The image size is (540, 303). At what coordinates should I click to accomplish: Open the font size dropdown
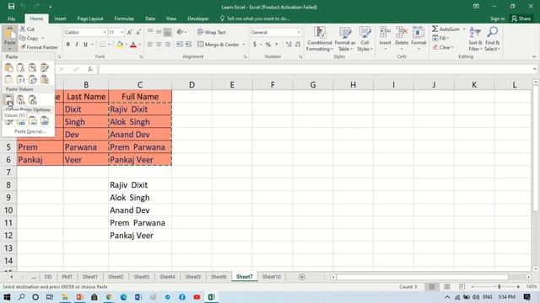121,32
